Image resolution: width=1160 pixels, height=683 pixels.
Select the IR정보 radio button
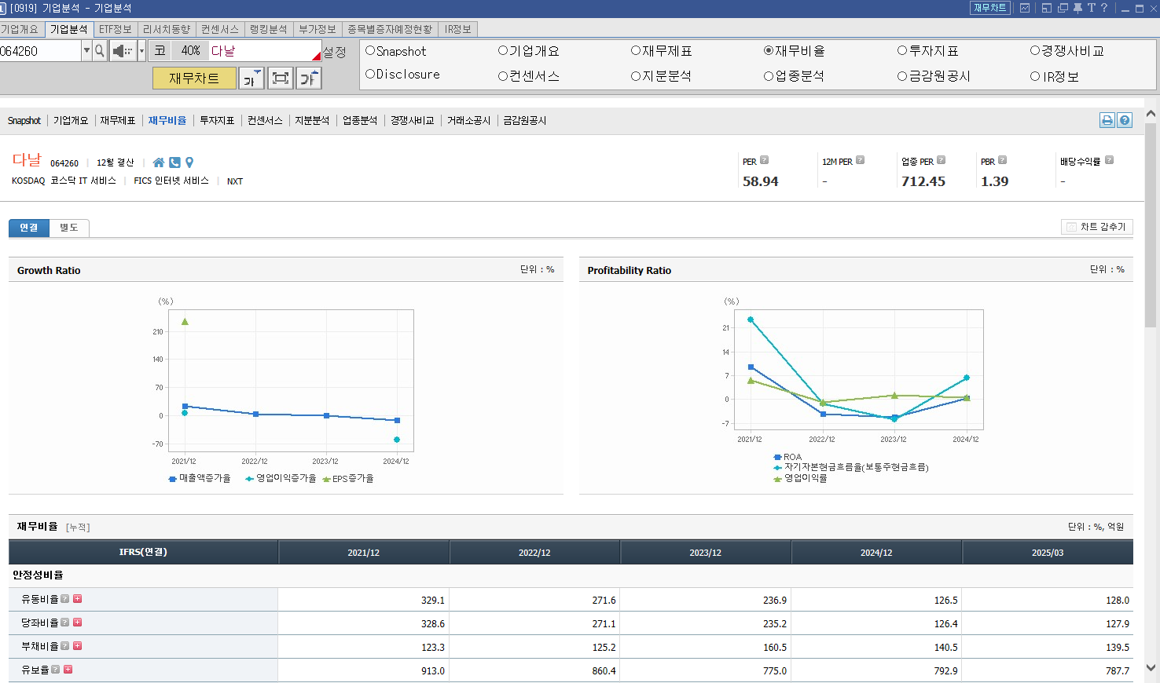(x=1035, y=77)
